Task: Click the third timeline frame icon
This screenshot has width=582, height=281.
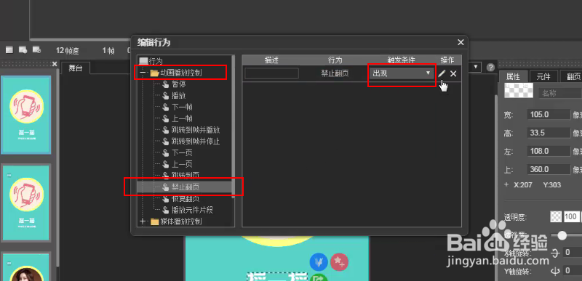Action: pos(36,49)
